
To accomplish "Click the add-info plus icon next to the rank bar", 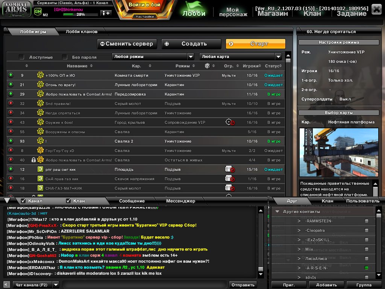I will pyautogui.click(x=106, y=13).
